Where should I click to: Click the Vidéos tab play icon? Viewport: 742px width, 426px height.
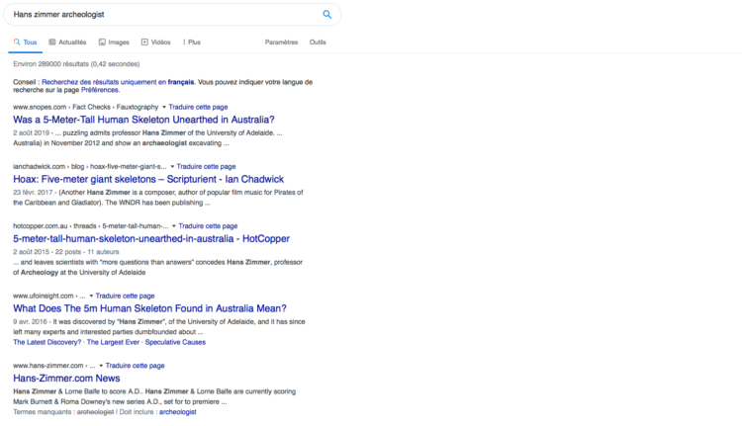pyautogui.click(x=144, y=43)
